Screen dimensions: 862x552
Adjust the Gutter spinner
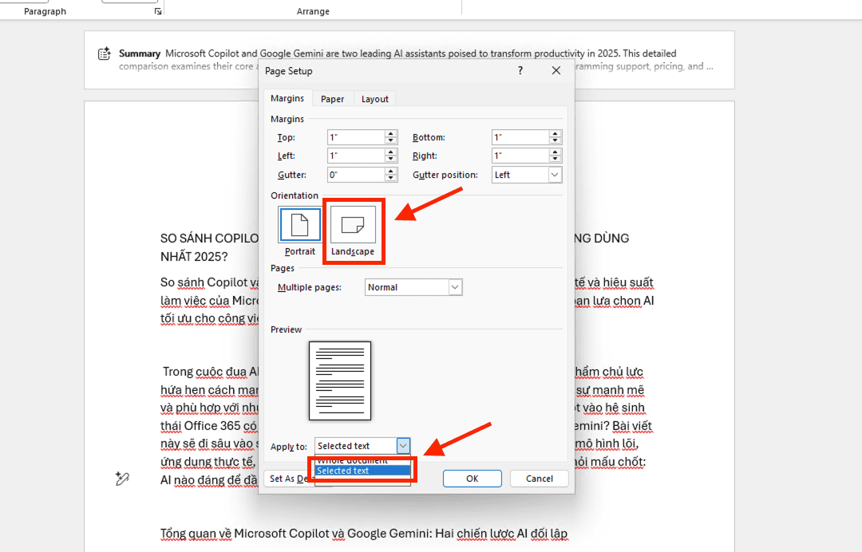tap(391, 175)
